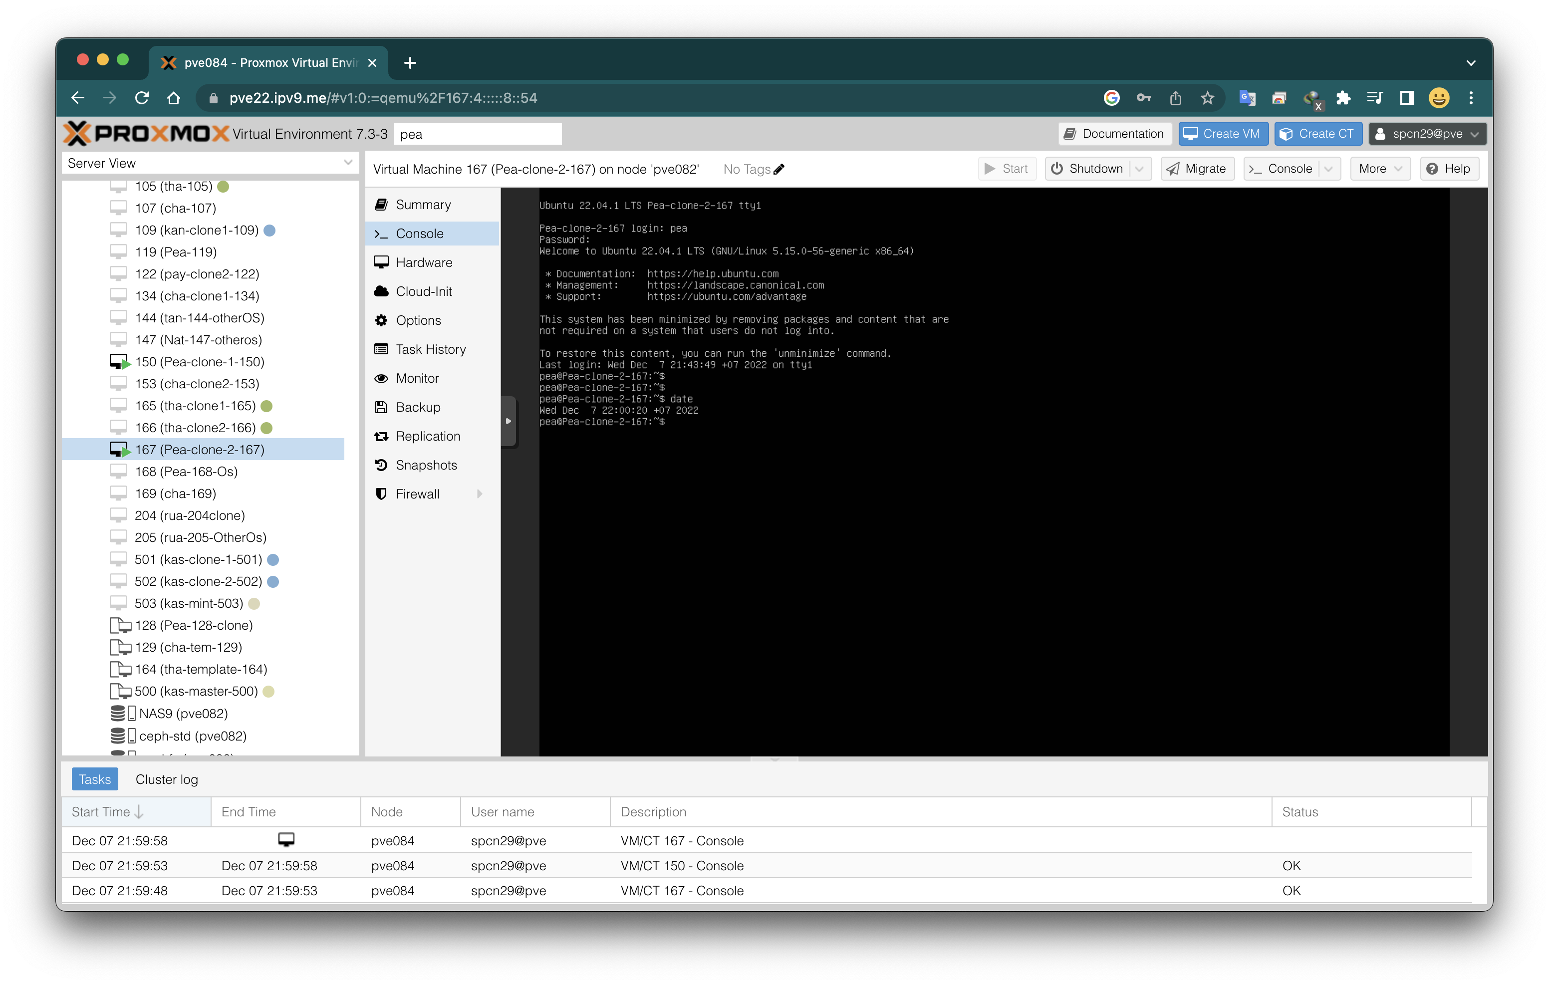Image resolution: width=1549 pixels, height=985 pixels.
Task: View Task History via its sidebar icon
Action: (381, 349)
